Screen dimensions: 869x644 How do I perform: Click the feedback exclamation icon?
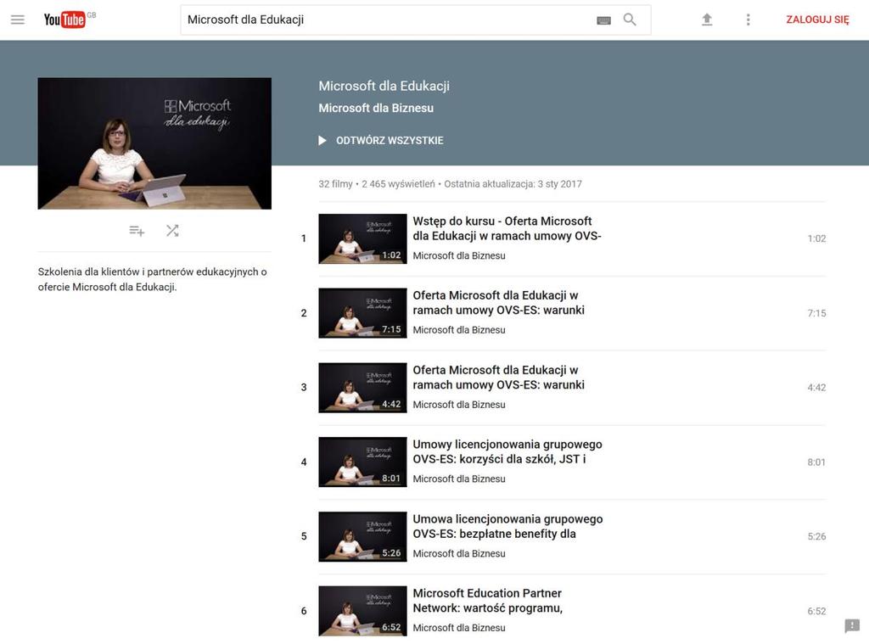click(x=852, y=626)
